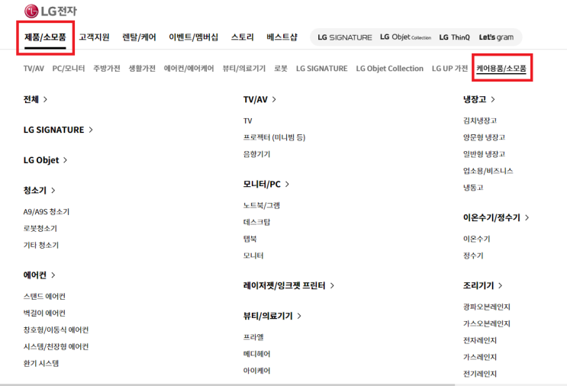Open the 로봇청소기 link
567x386 pixels.
40,228
